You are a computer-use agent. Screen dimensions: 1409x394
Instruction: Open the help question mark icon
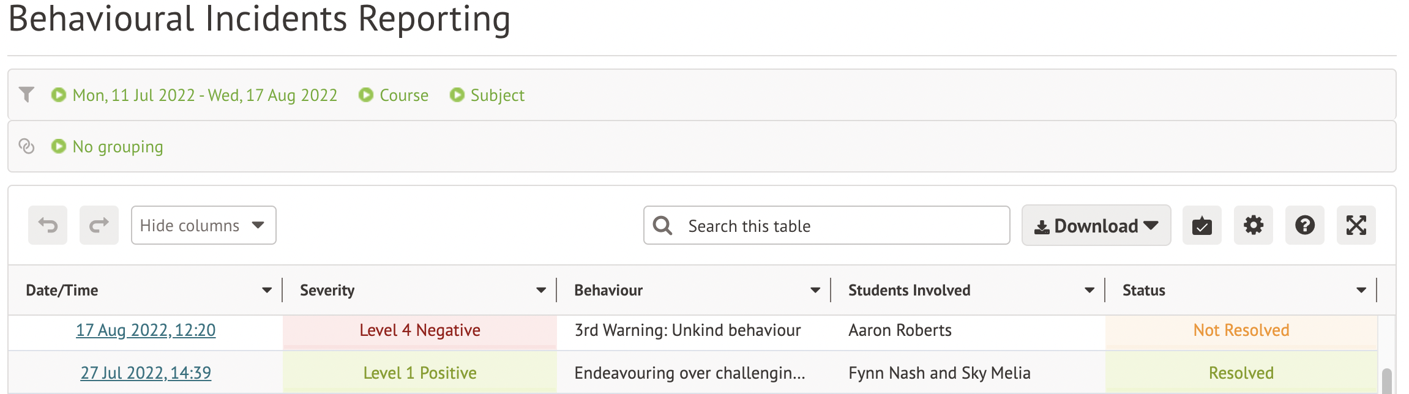tap(1304, 226)
